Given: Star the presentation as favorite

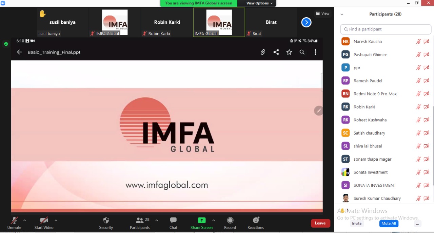Looking at the screenshot, I should coord(289,52).
